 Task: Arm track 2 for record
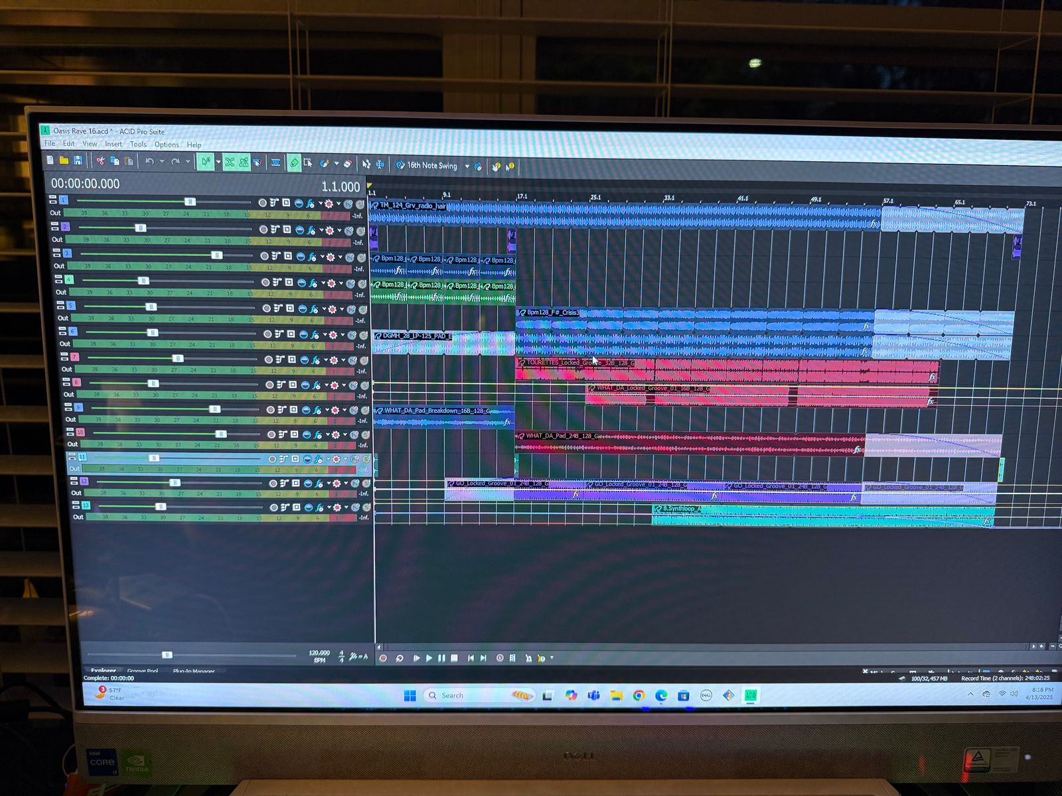coord(264,230)
